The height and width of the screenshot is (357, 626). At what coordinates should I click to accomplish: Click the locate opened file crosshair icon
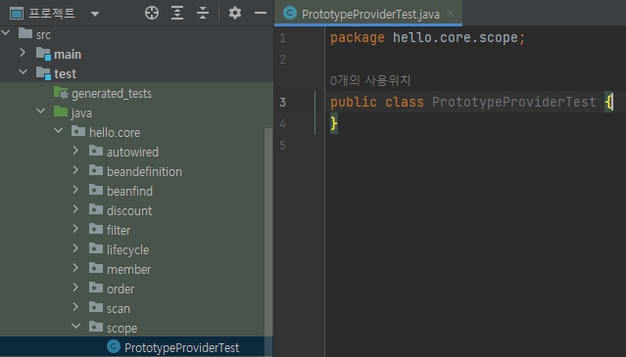[x=152, y=13]
